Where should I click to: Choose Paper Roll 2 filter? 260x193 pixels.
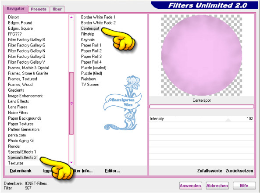91,51
